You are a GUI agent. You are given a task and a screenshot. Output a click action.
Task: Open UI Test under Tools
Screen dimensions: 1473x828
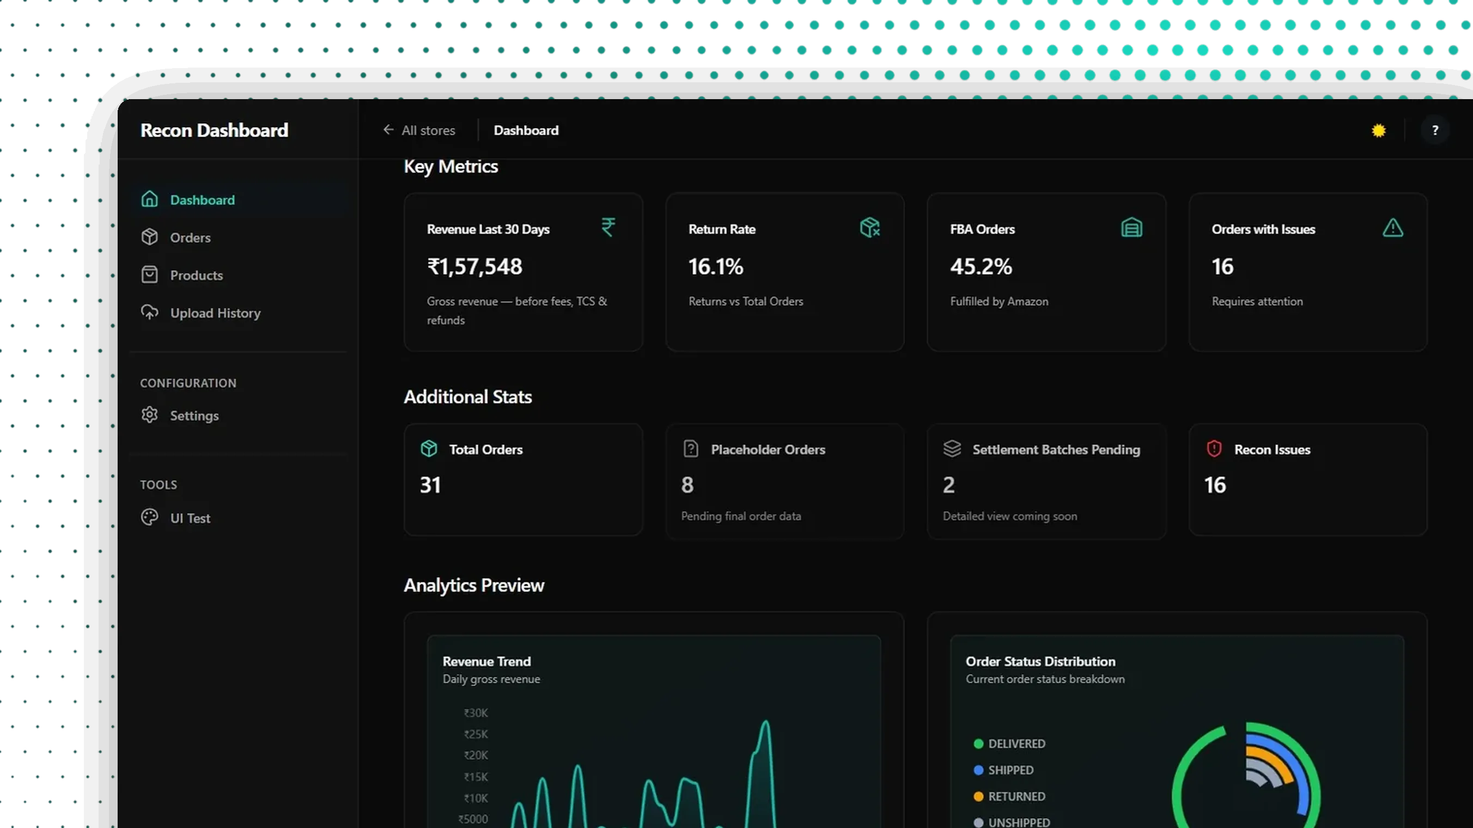(x=239, y=518)
